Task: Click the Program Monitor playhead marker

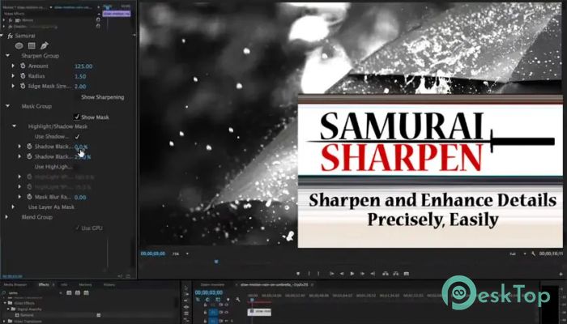Action: pos(216,261)
